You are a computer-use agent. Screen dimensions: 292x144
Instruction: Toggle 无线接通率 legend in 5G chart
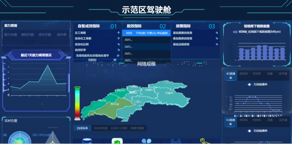coord(249,131)
